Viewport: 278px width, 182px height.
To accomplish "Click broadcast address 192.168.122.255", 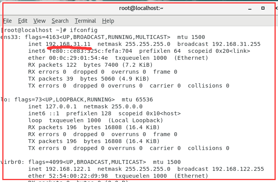I will tap(238, 169).
